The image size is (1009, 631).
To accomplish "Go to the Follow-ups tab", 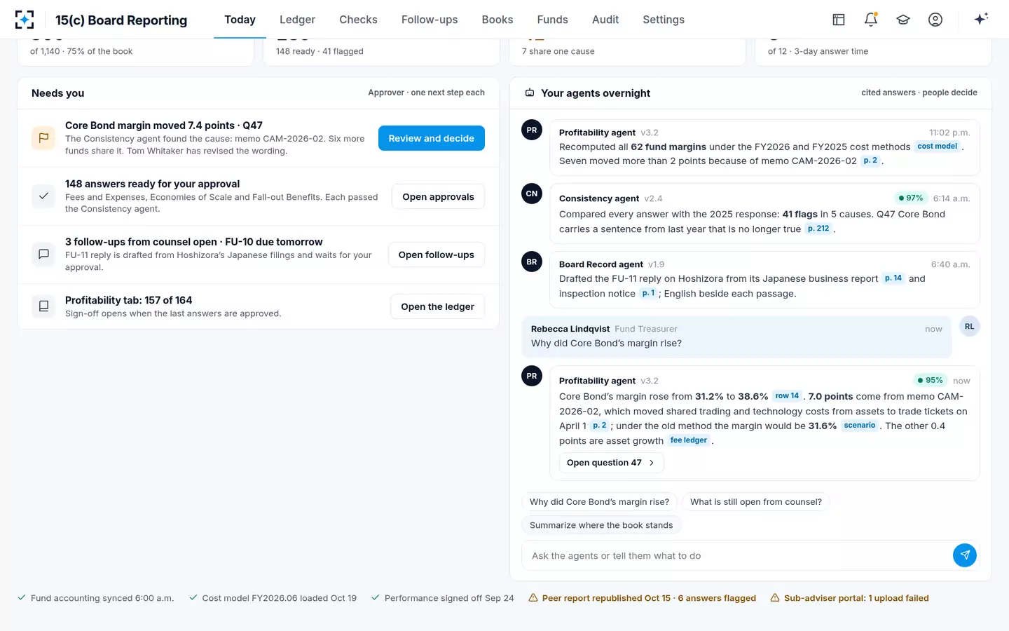I will [x=430, y=20].
